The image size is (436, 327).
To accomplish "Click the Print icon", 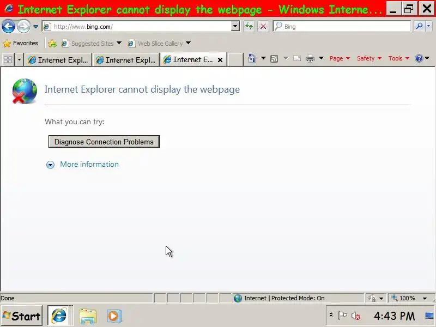I will click(x=310, y=58).
